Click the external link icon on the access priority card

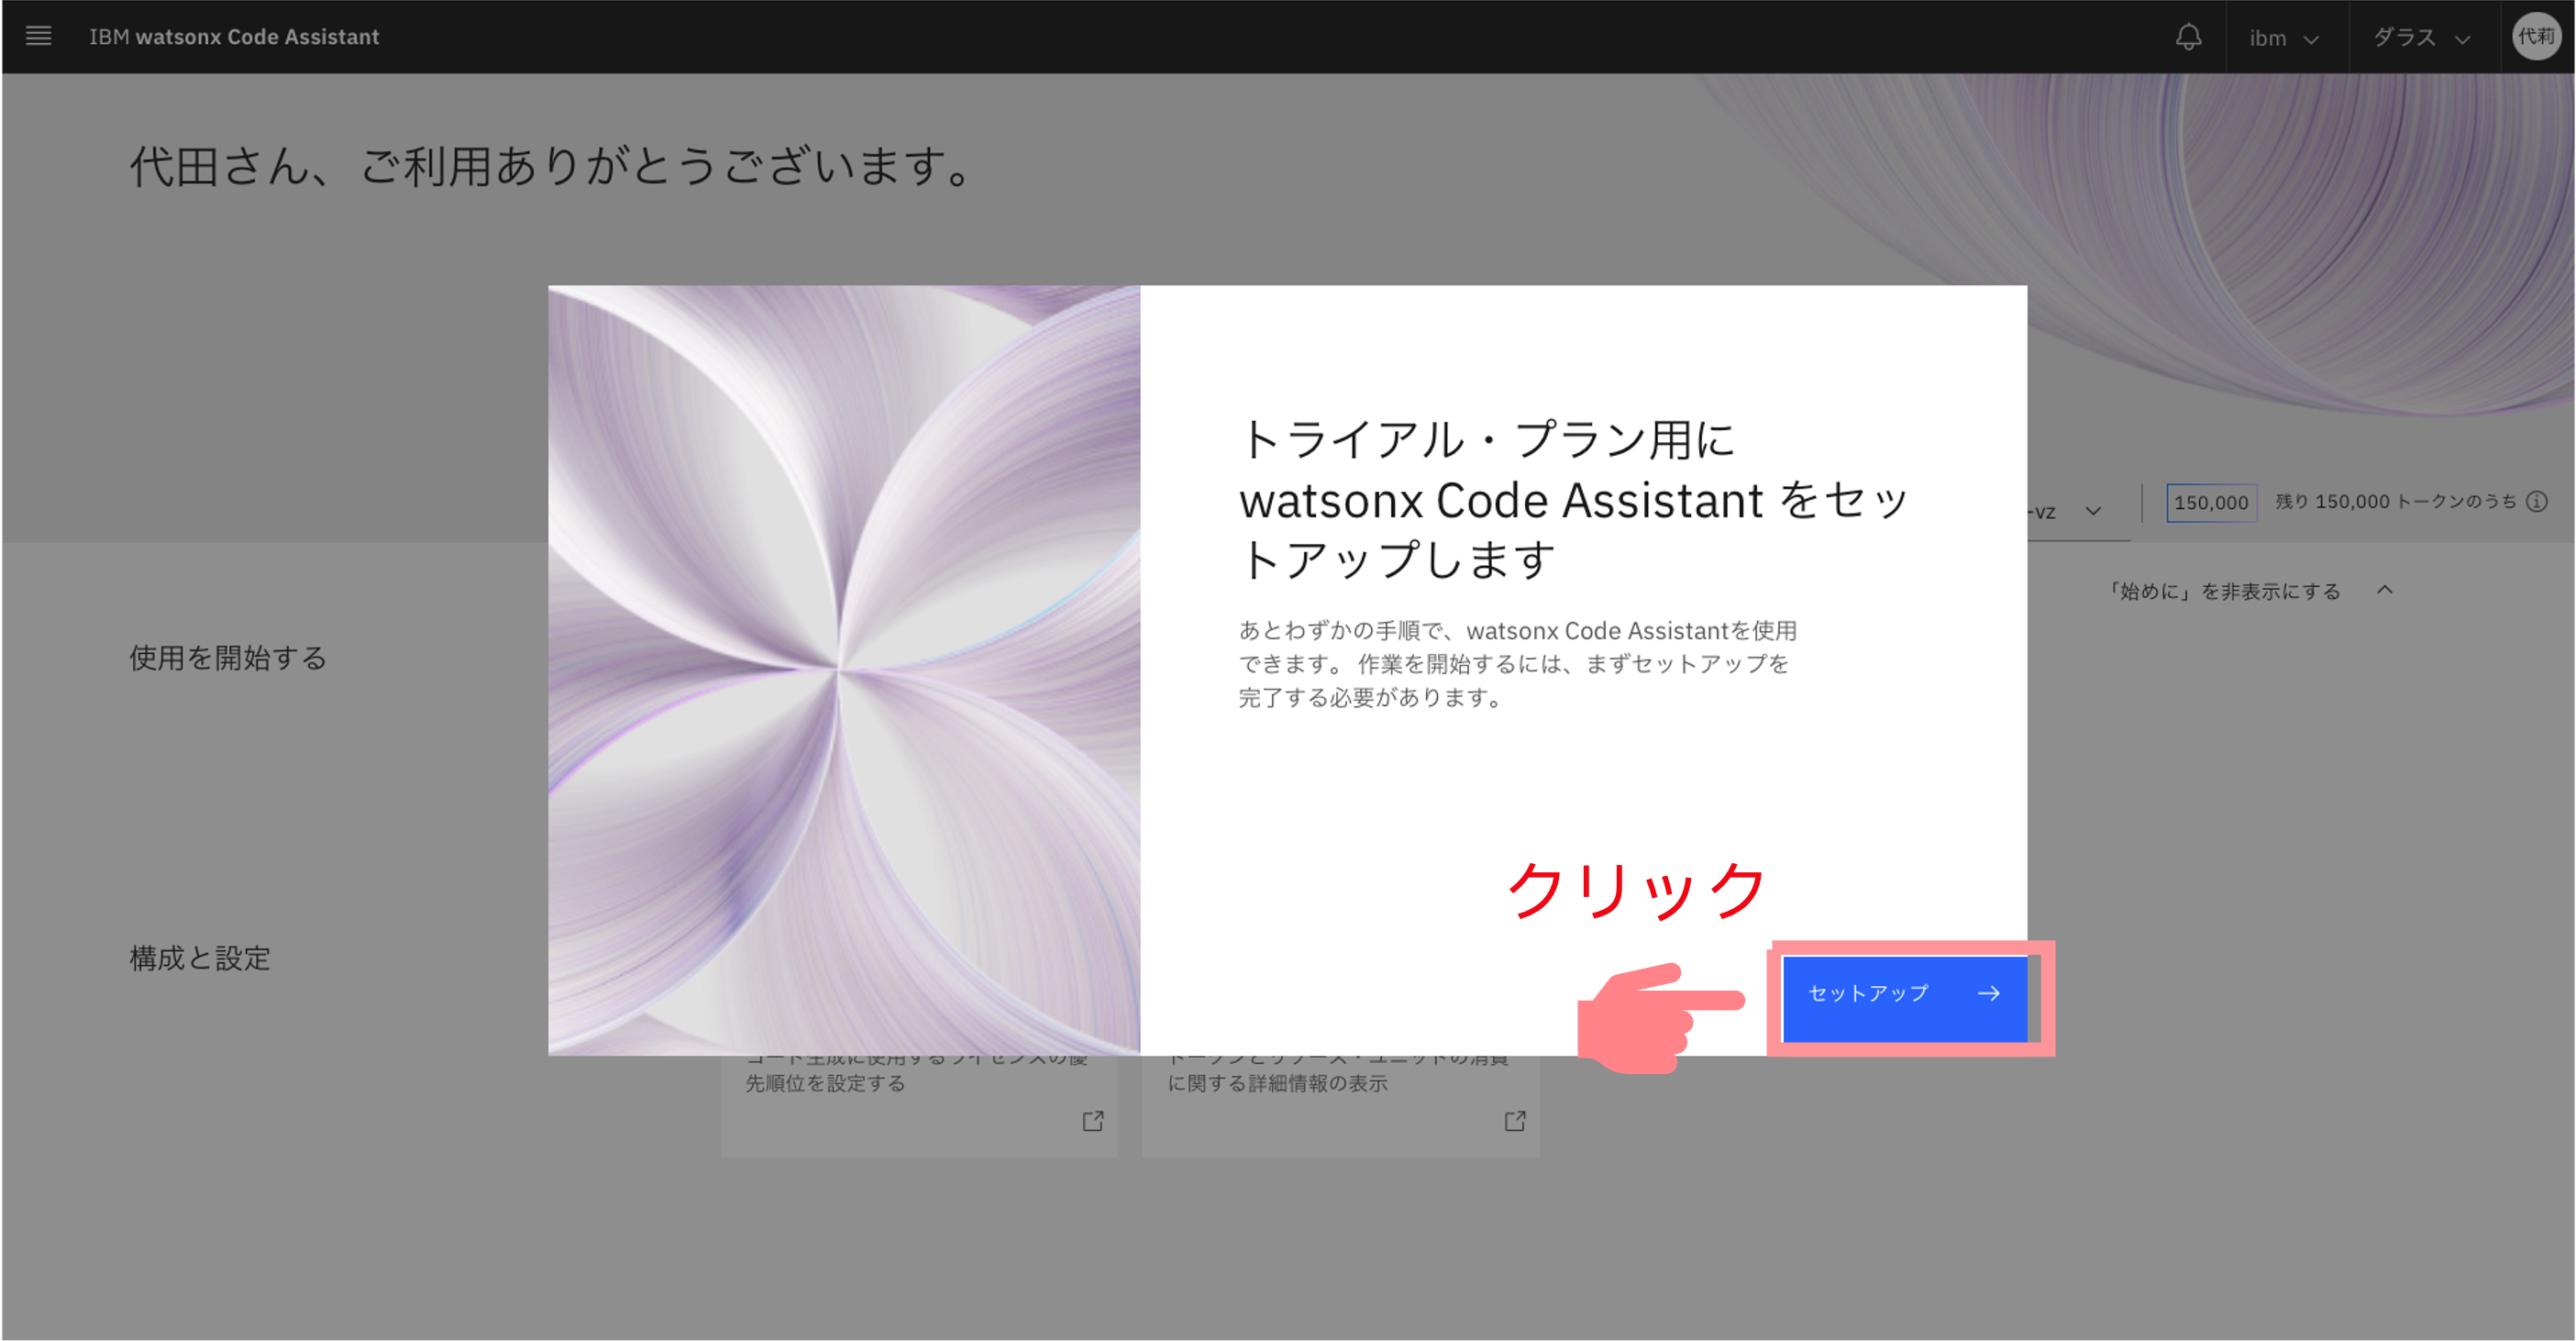click(1093, 1121)
